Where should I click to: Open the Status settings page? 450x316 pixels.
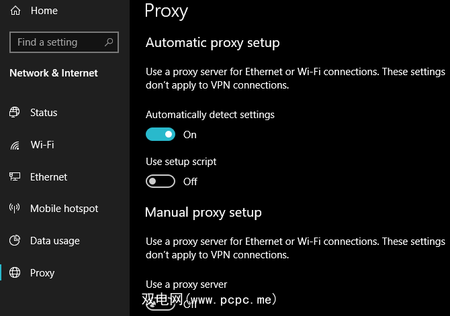(44, 113)
